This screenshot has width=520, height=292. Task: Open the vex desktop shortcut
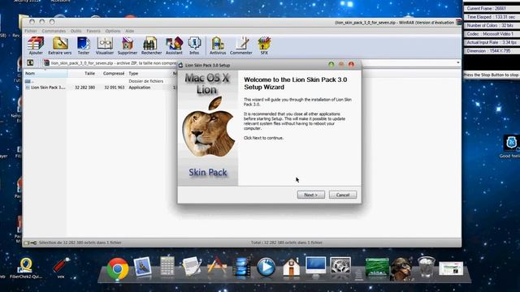pyautogui.click(x=61, y=268)
